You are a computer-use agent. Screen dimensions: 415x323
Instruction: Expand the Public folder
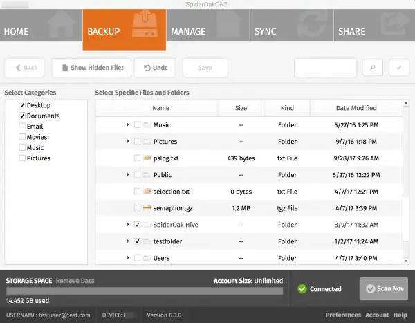(x=127, y=174)
